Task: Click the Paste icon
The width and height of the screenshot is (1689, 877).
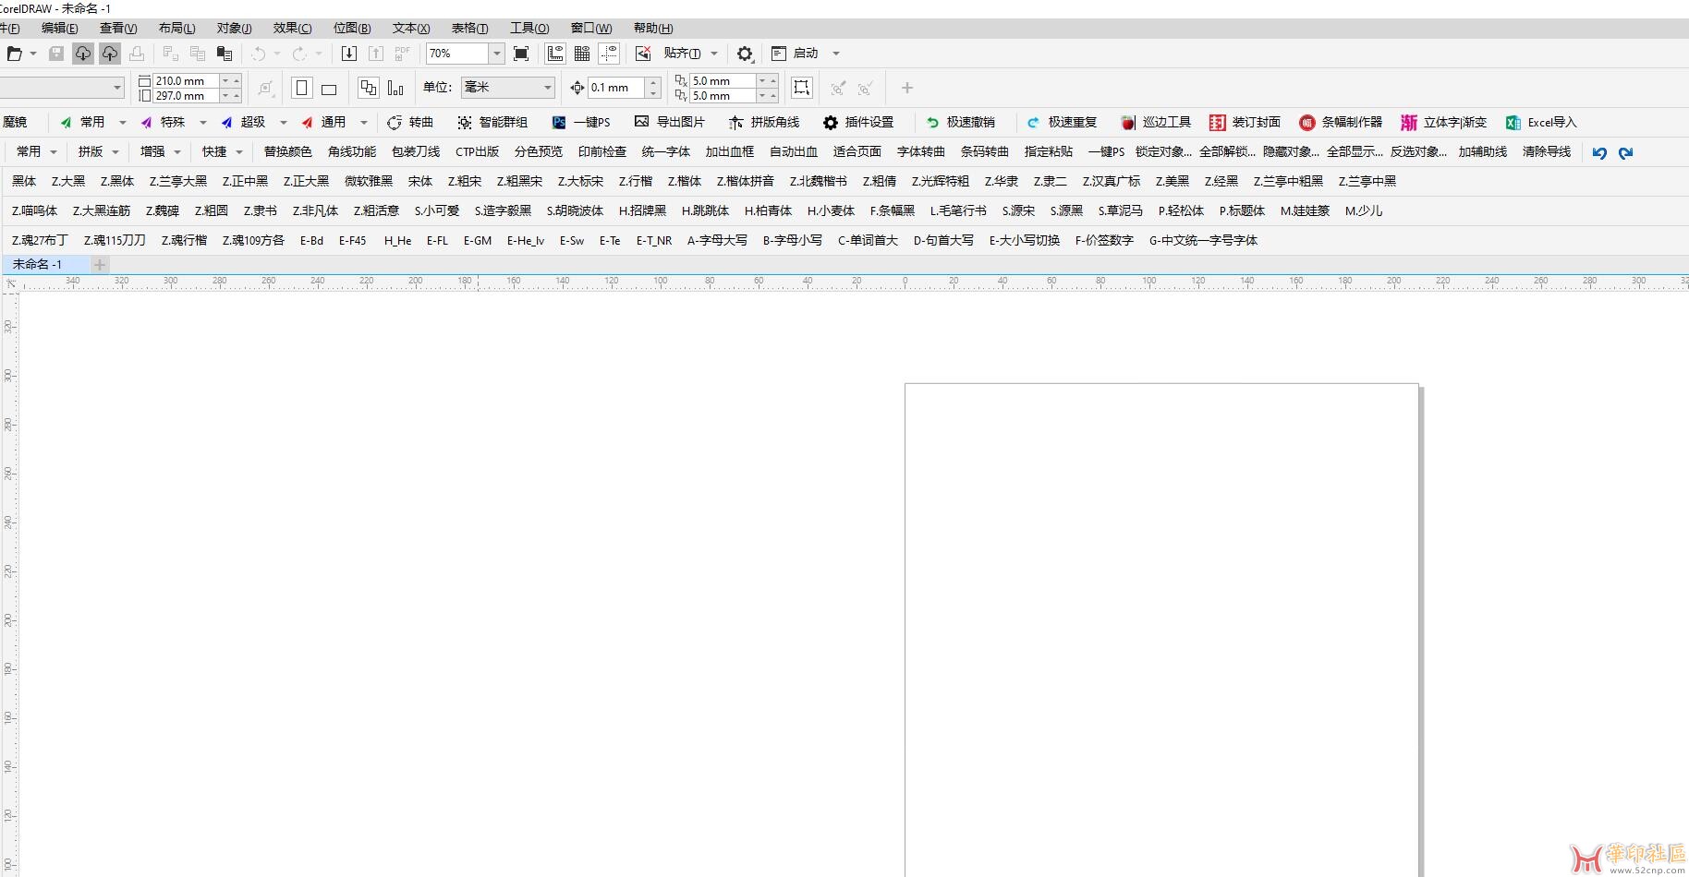Action: click(224, 54)
